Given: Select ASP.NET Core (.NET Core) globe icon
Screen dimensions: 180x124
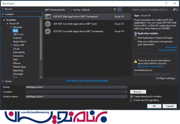Looking at the screenshot, I should click(48, 24).
